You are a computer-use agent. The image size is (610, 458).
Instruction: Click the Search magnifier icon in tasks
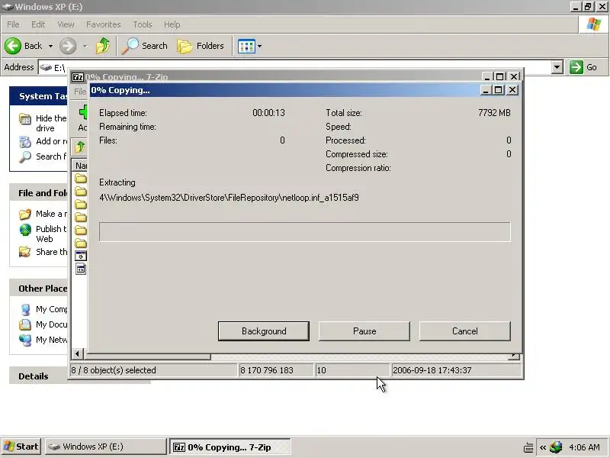click(25, 157)
